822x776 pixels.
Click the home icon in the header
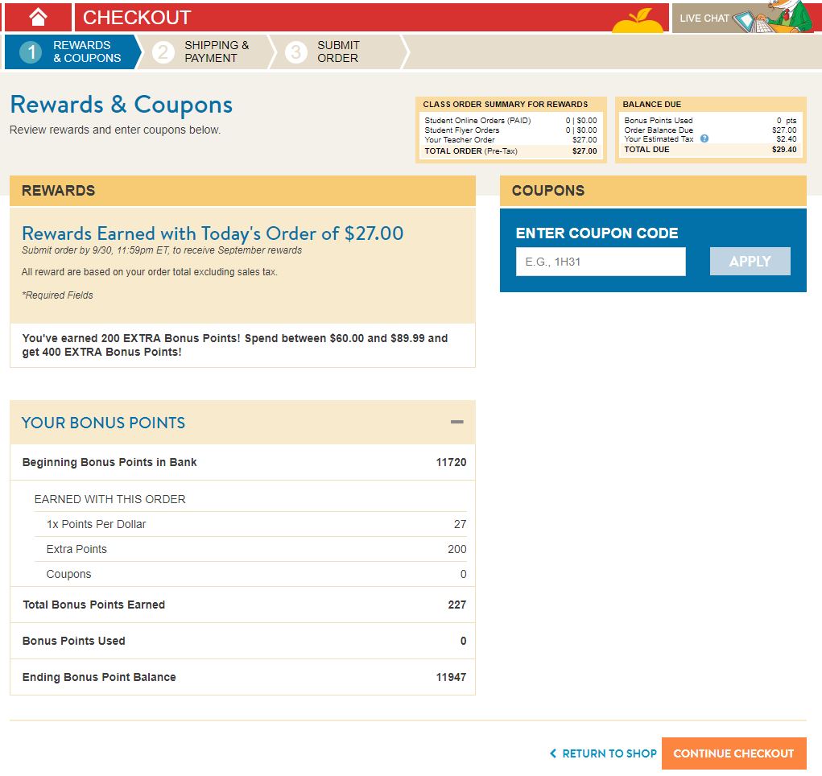pos(38,17)
